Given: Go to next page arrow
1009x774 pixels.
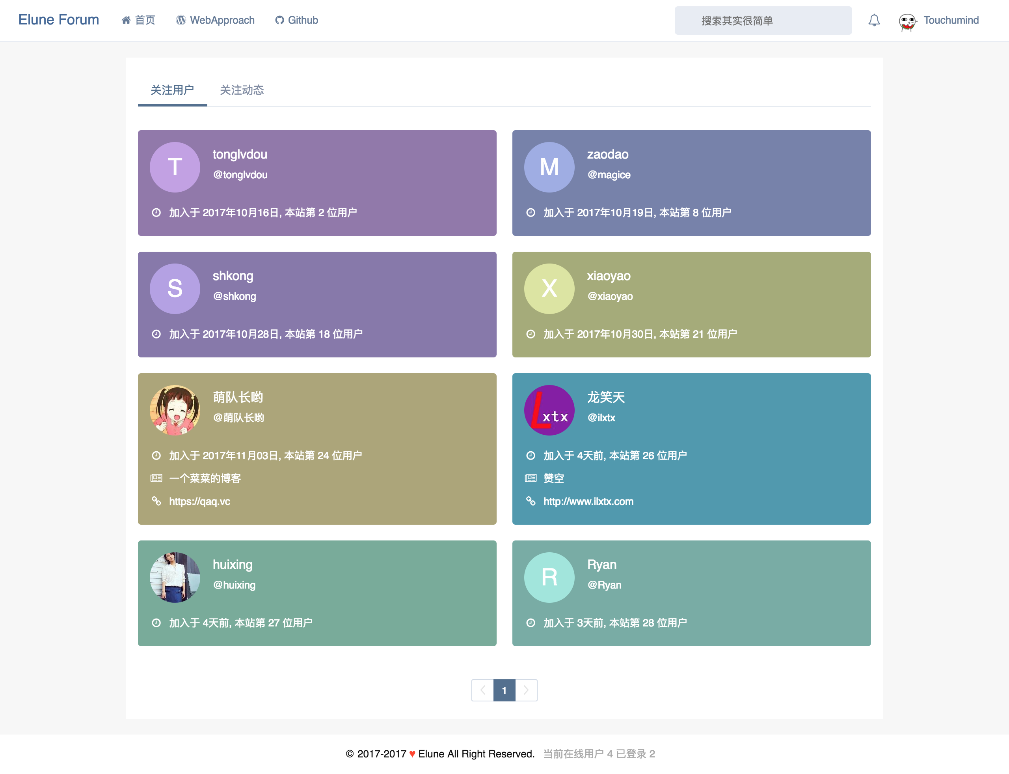Looking at the screenshot, I should point(526,690).
